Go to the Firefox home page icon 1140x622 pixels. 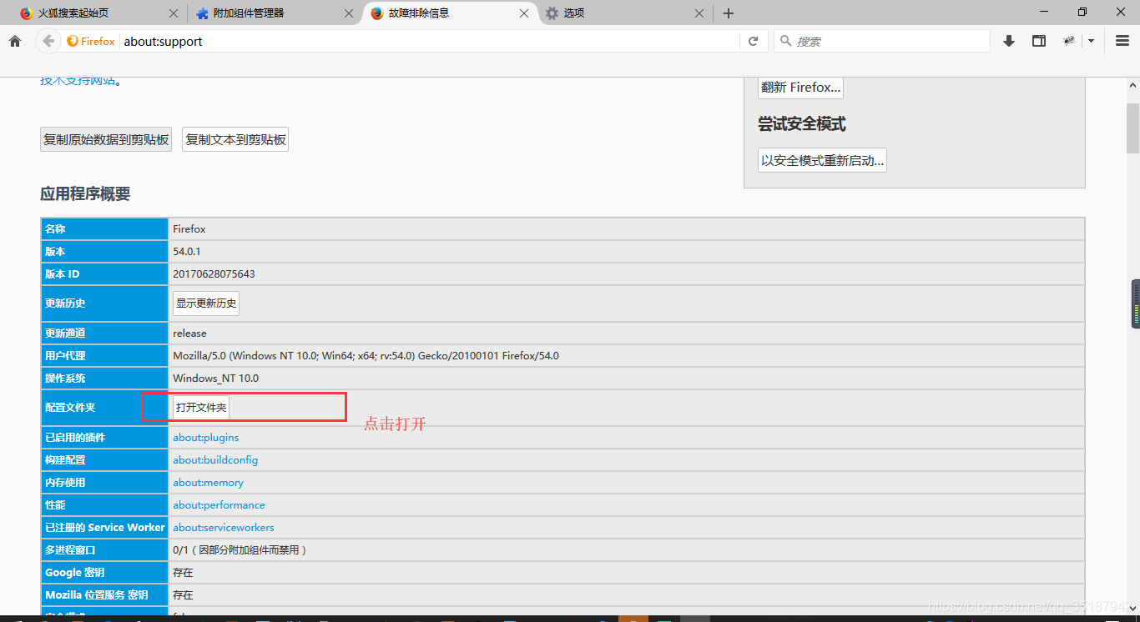coord(14,41)
